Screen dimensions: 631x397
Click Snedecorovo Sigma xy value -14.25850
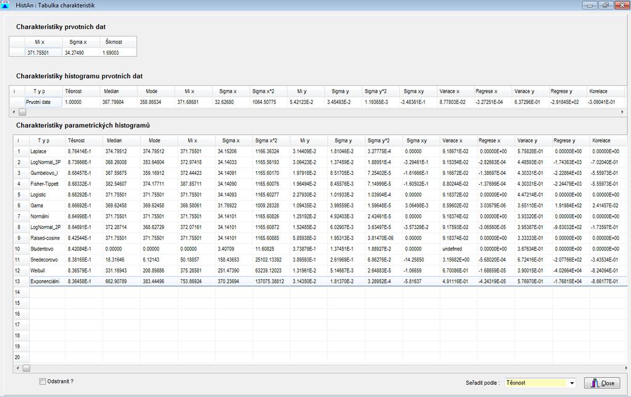[x=421, y=260]
